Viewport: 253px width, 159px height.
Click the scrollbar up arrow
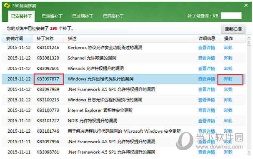[x=249, y=38]
